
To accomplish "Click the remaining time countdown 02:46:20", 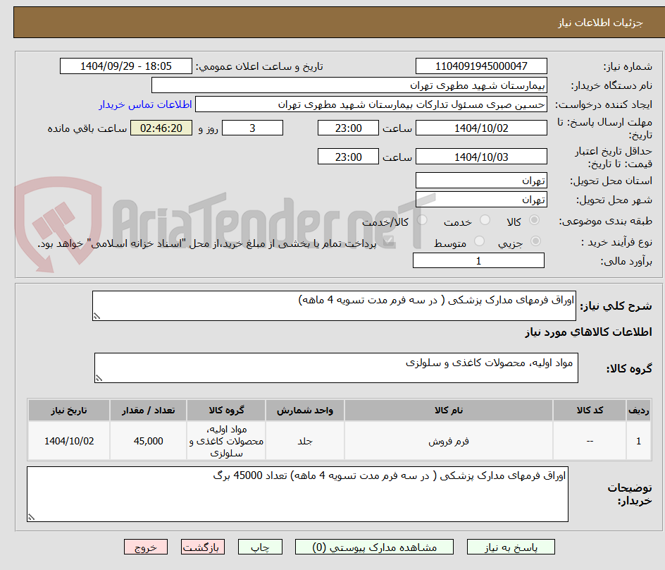I will tap(161, 128).
